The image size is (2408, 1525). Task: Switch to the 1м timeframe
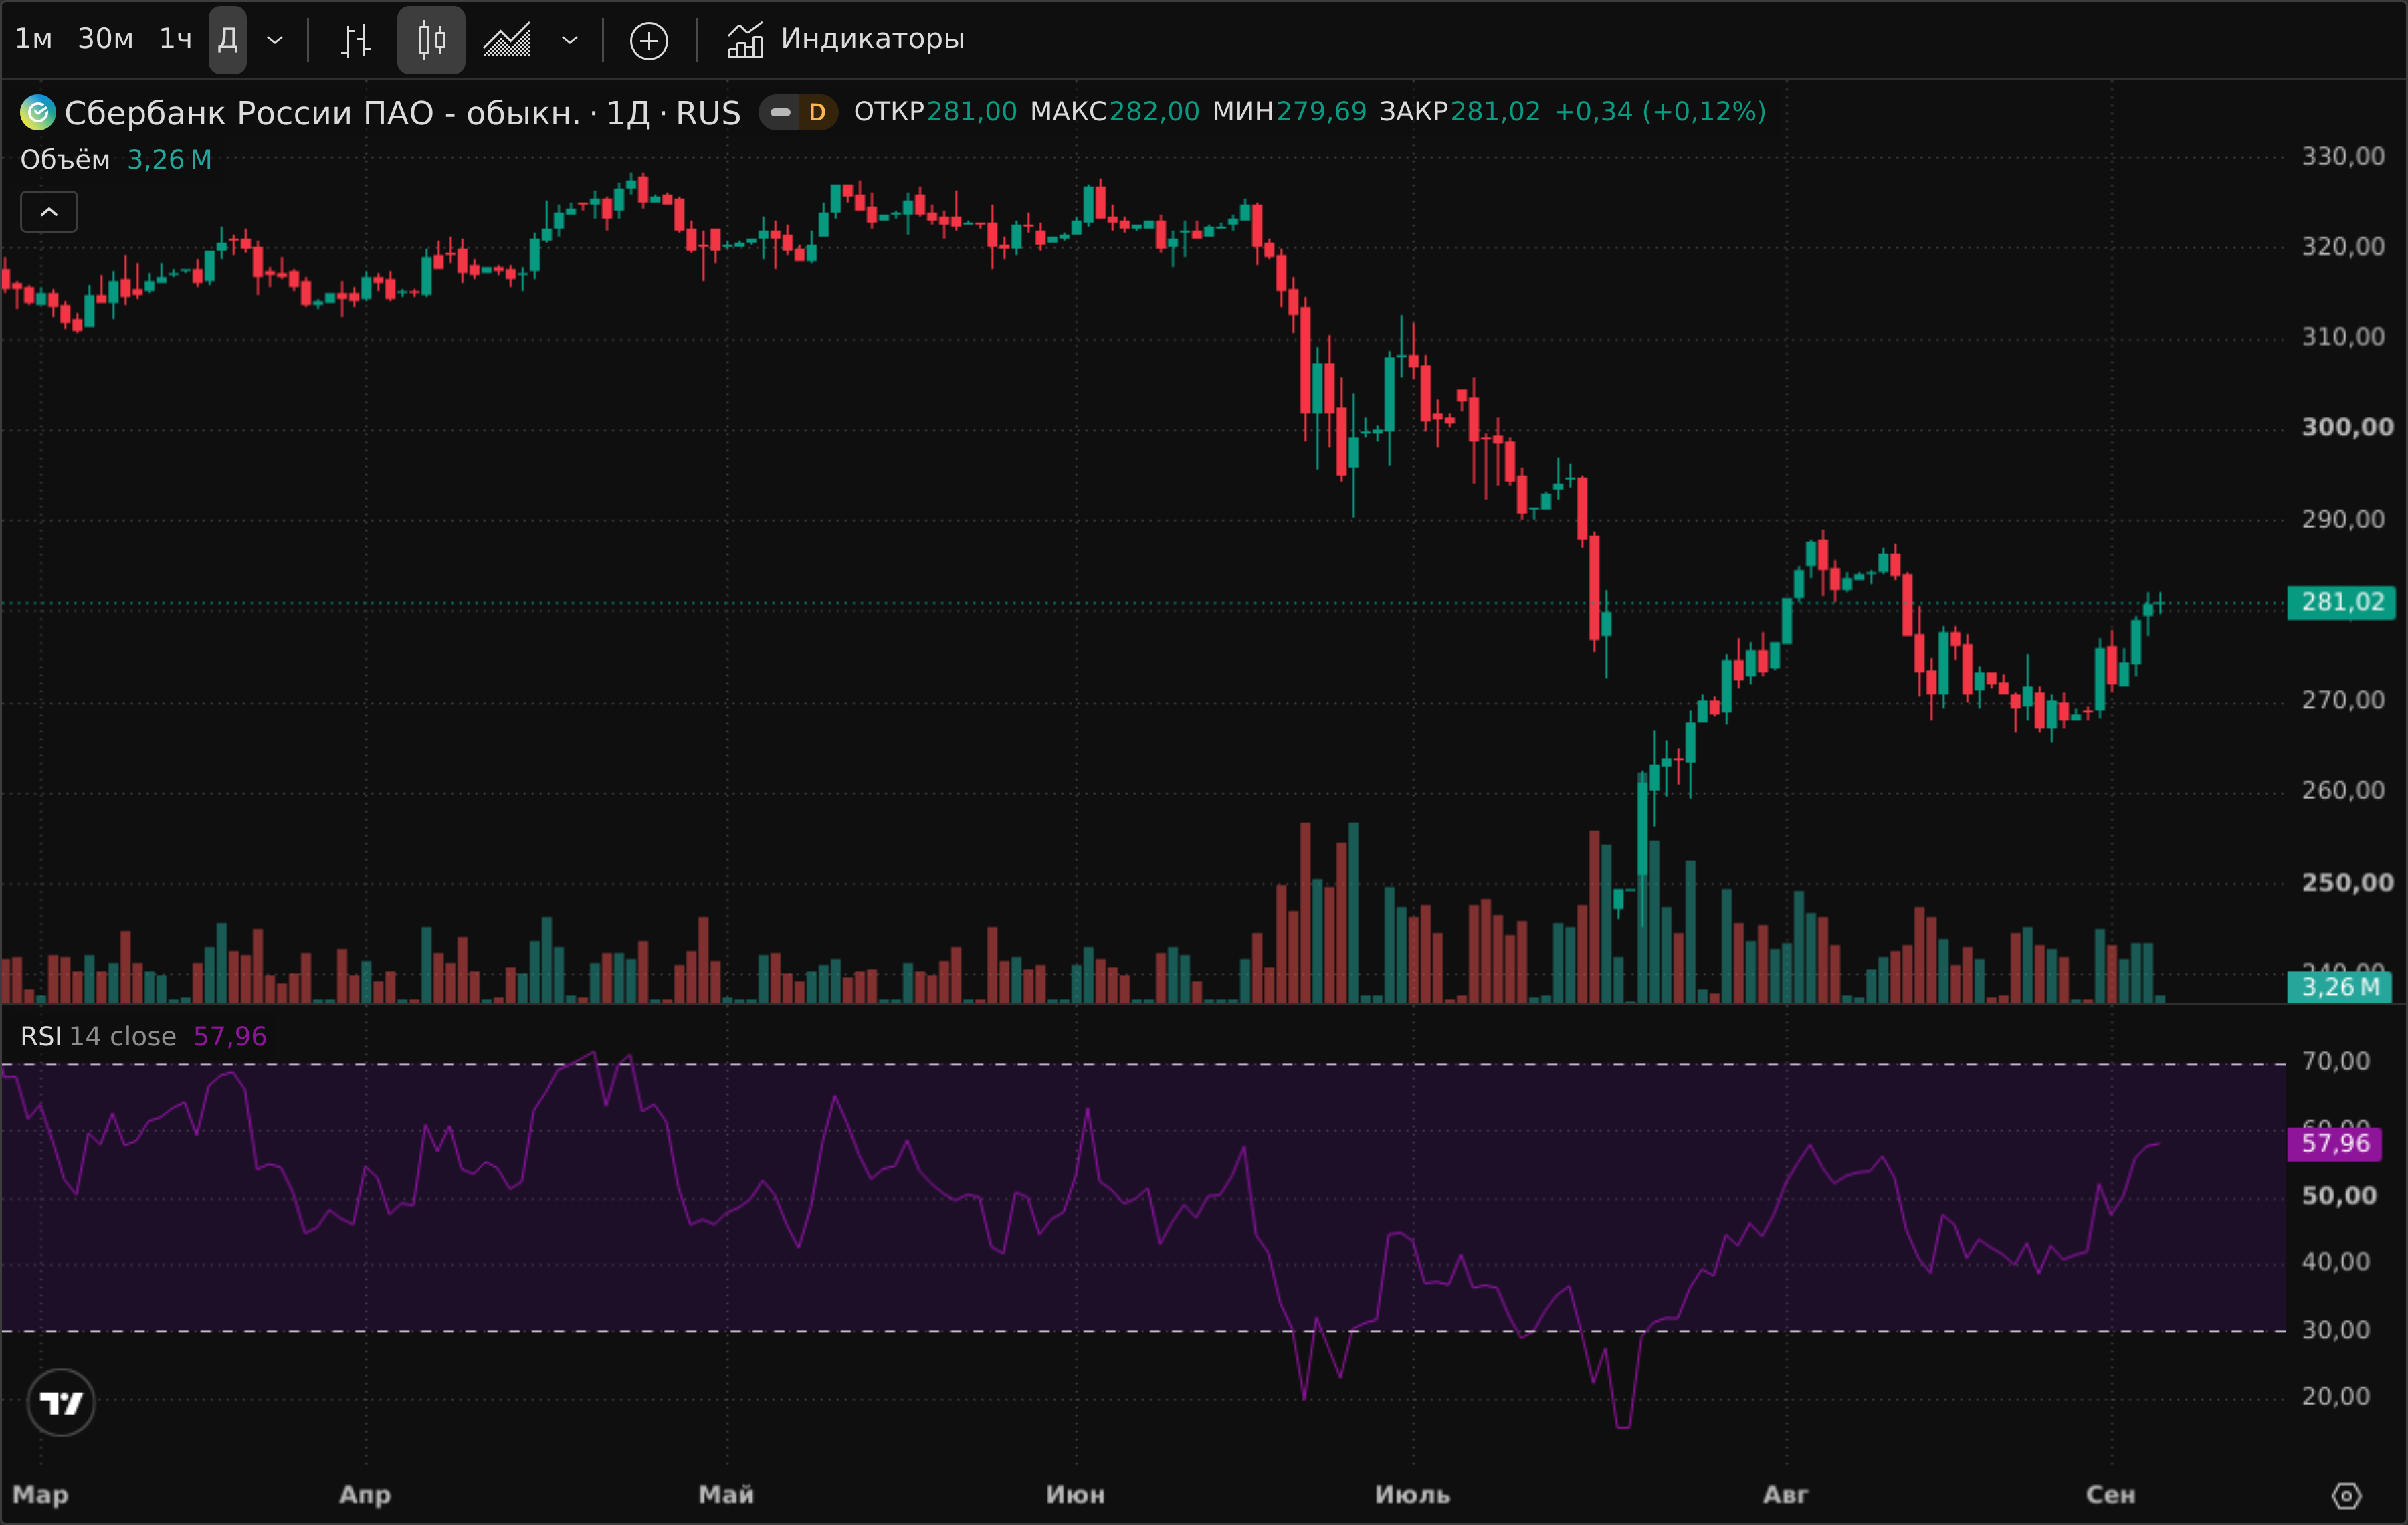point(33,39)
